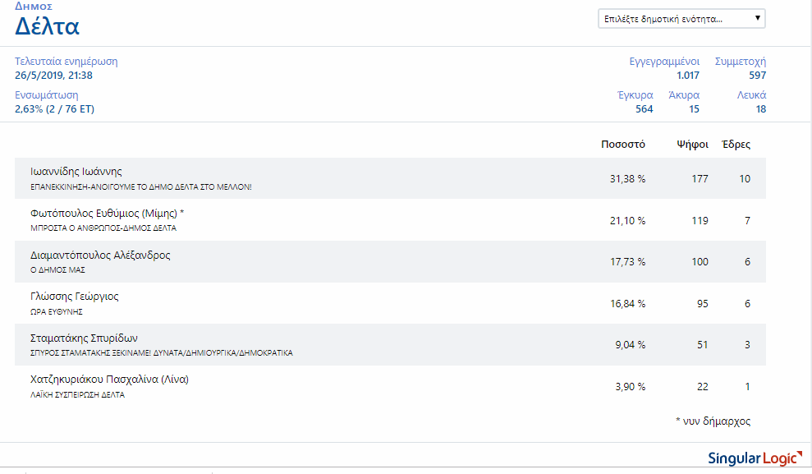Click the integration value 2,63% (2 / 76 ET)
Image resolution: width=812 pixels, height=474 pixels.
click(54, 109)
